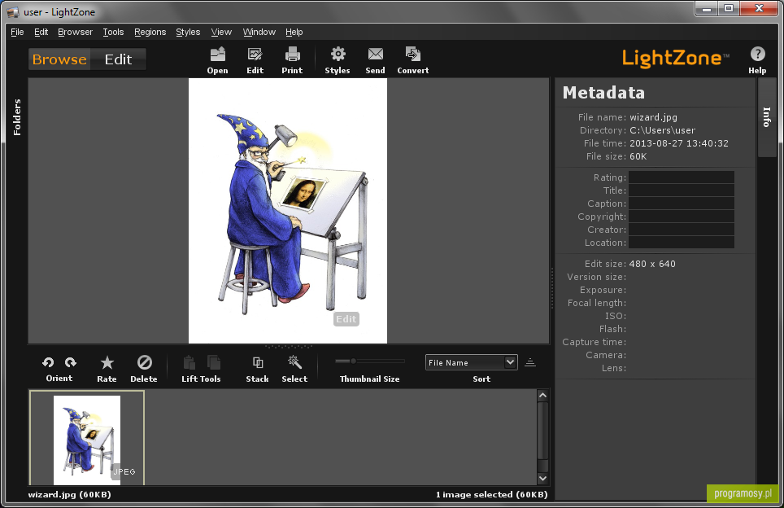Open the Regions menu

(x=150, y=32)
